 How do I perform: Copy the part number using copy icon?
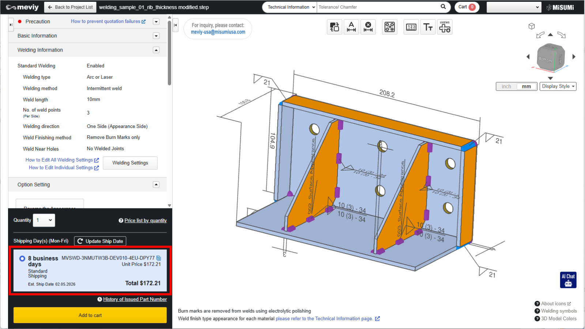(x=159, y=258)
